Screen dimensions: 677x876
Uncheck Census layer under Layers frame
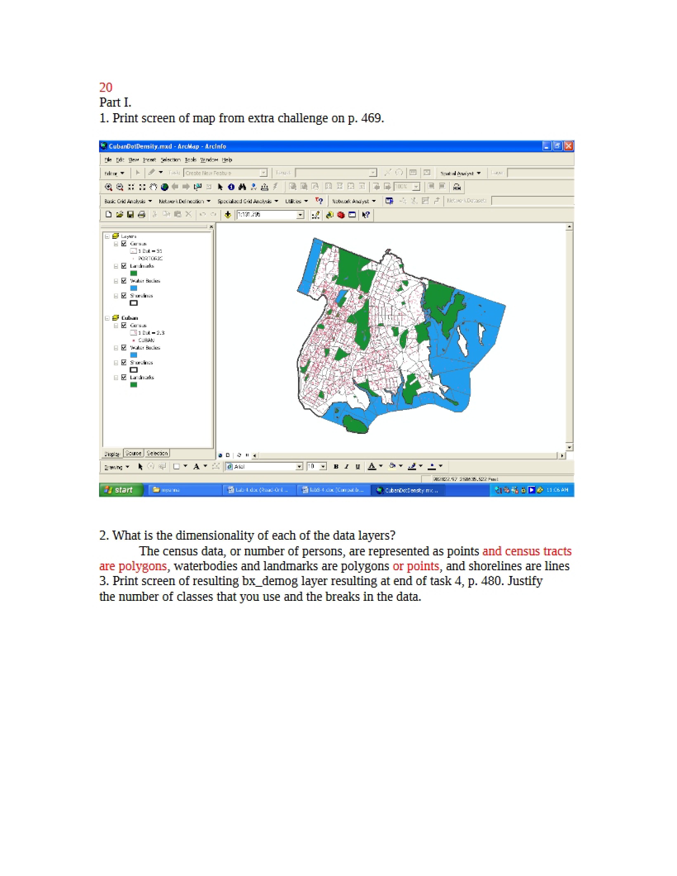coord(123,244)
